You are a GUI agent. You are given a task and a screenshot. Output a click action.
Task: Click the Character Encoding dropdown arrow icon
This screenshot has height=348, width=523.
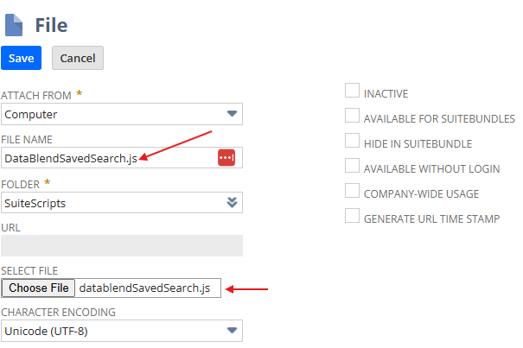[232, 331]
